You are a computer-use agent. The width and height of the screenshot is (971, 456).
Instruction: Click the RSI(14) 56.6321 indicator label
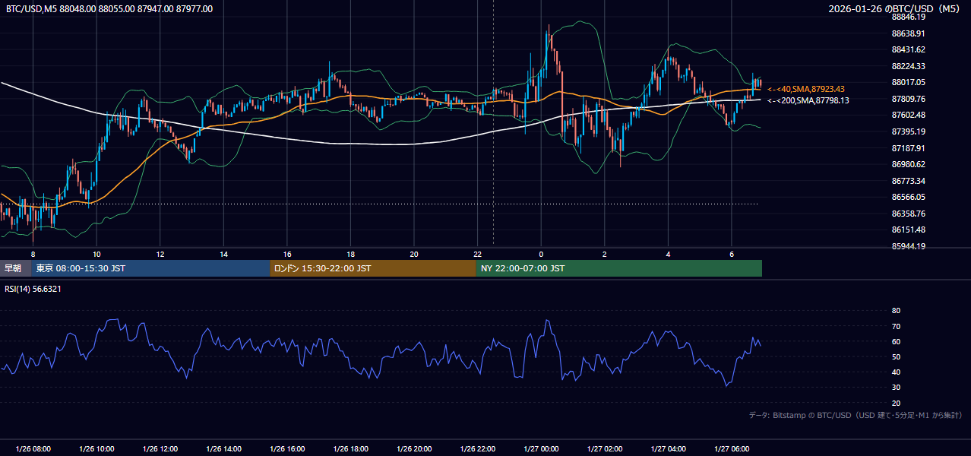(x=33, y=289)
